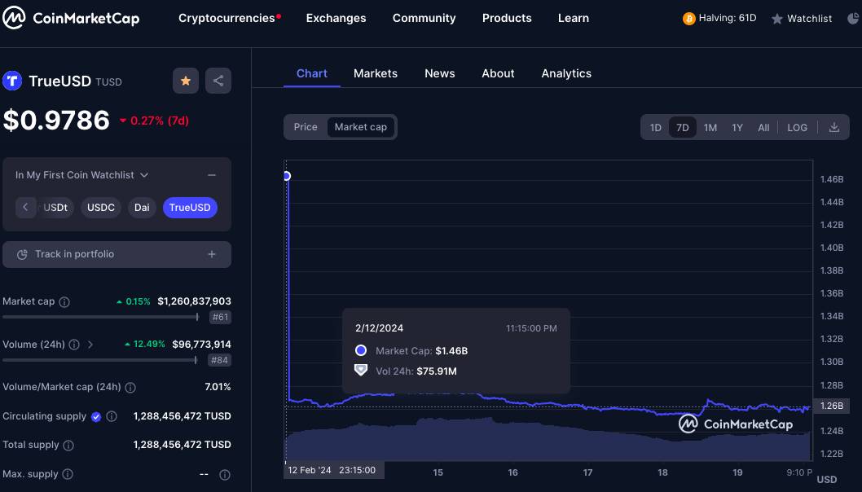Click the $1,260,837,903 market cap value
Screen dimensions: 862x492
[194, 301]
